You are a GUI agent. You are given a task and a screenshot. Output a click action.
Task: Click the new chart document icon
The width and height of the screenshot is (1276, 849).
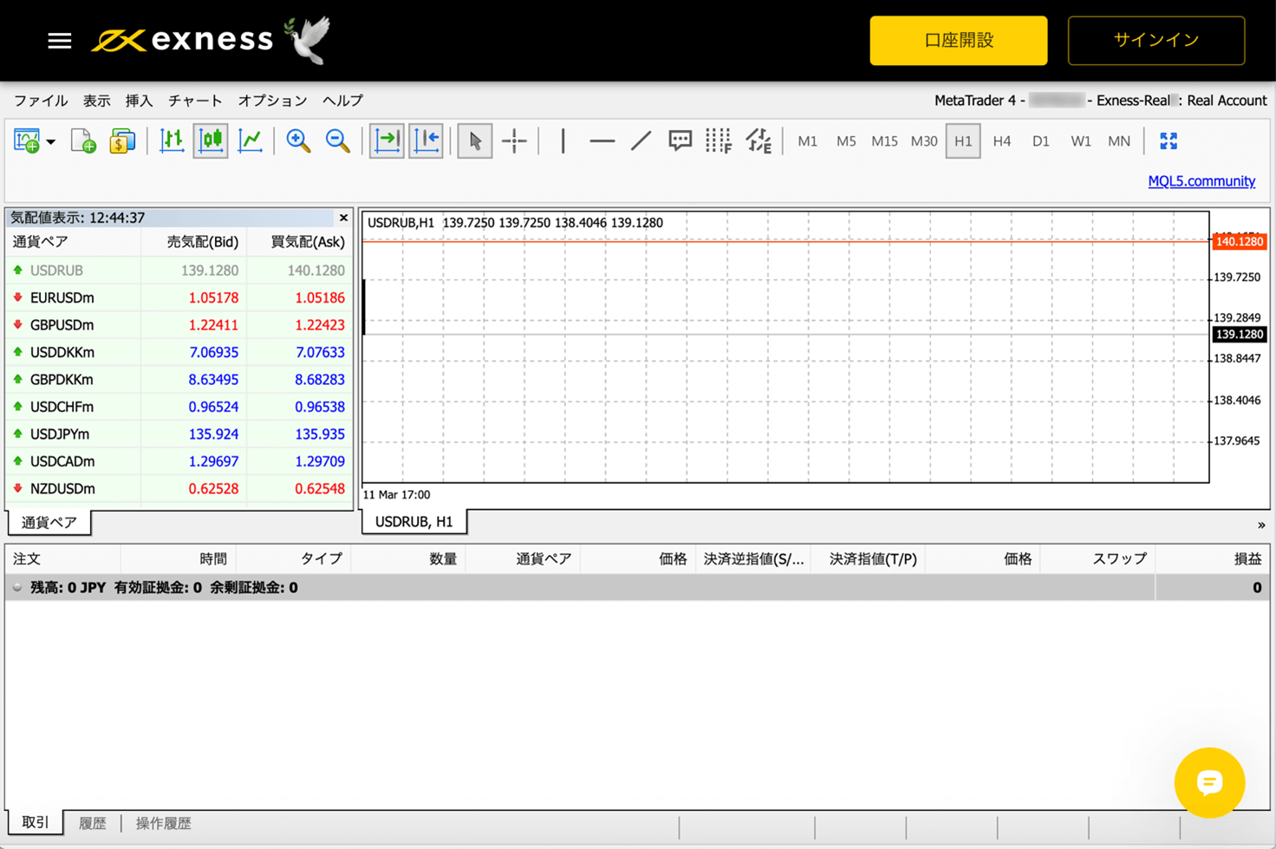(x=83, y=140)
